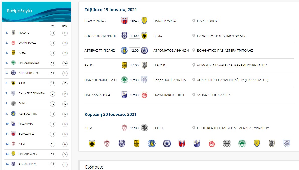The height and width of the screenshot is (170, 299).
Task: Open the OFI crest in the bottom team row
Action: tap(227, 143)
